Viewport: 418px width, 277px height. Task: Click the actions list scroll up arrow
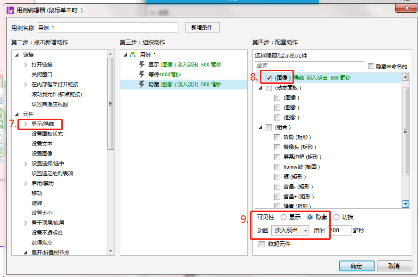[110, 54]
